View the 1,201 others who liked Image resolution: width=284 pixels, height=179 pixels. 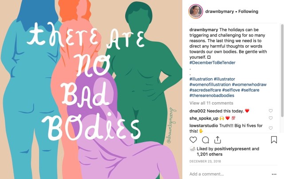pos(209,154)
